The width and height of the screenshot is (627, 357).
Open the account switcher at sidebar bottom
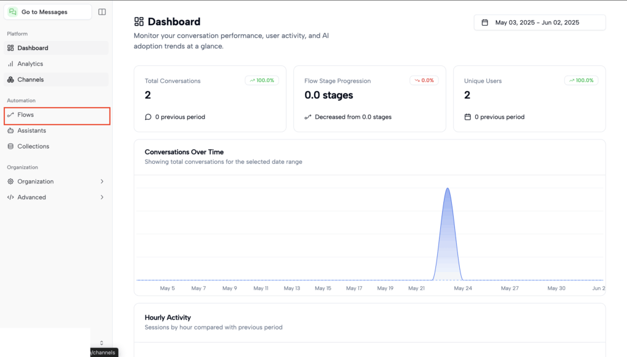pyautogui.click(x=101, y=342)
